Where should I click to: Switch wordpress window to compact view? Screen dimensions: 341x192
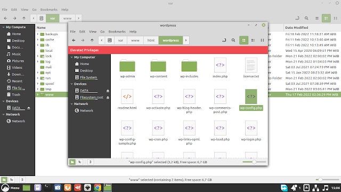(262, 41)
